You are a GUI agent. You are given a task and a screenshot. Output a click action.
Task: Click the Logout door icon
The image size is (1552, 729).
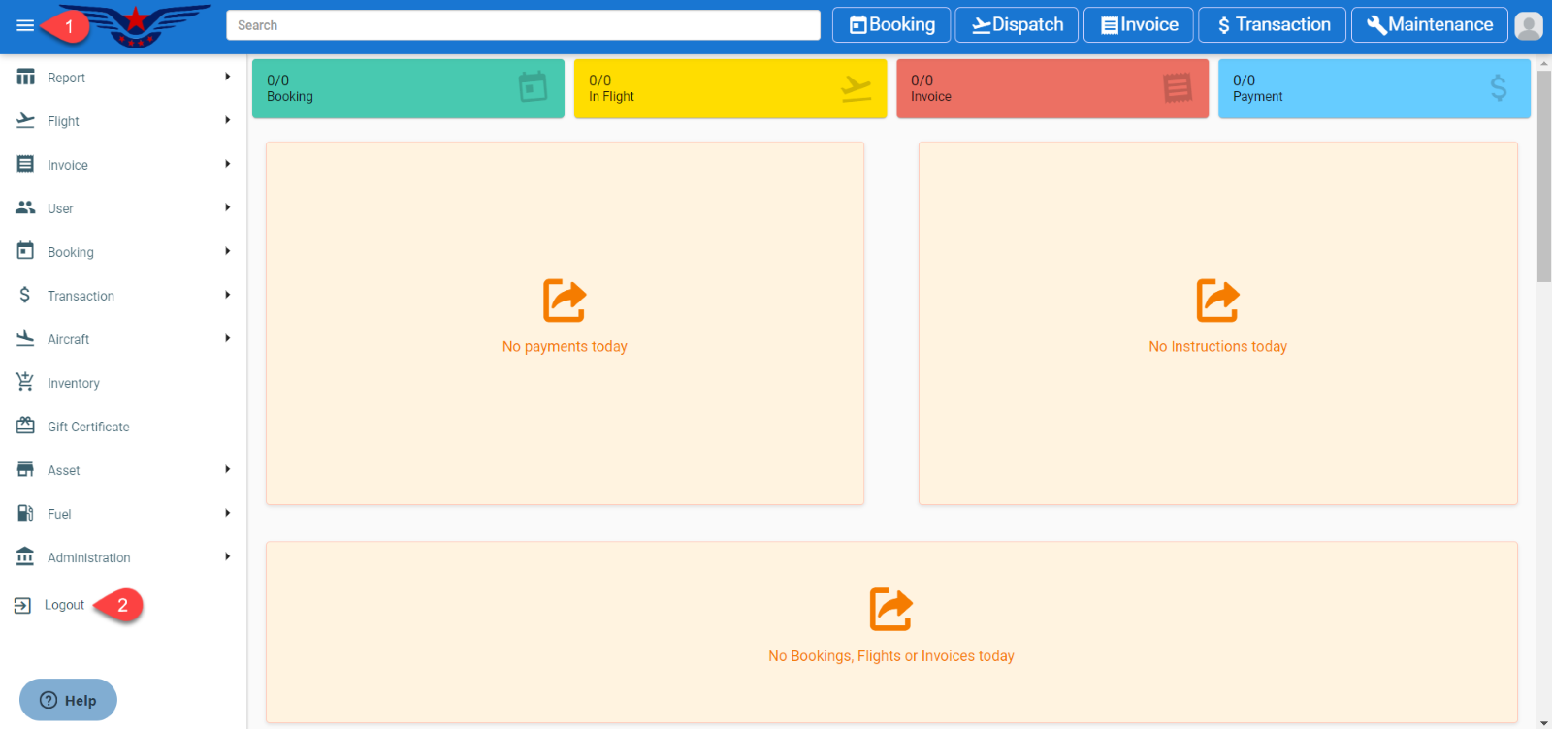tap(22, 605)
